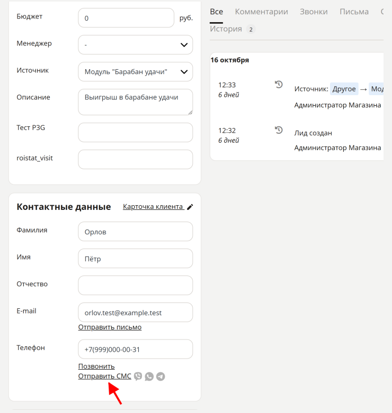This screenshot has height=413, width=392.
Task: Focus the Тест РЗG input field
Action: 135,133
